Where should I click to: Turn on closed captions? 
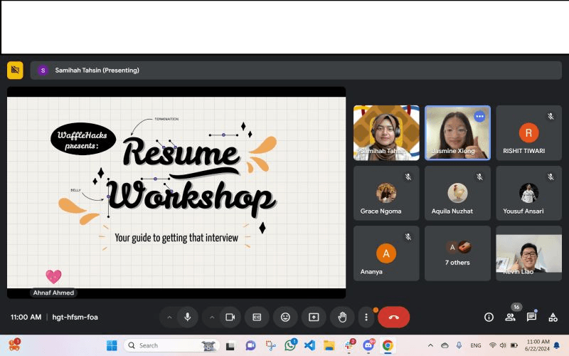[257, 317]
